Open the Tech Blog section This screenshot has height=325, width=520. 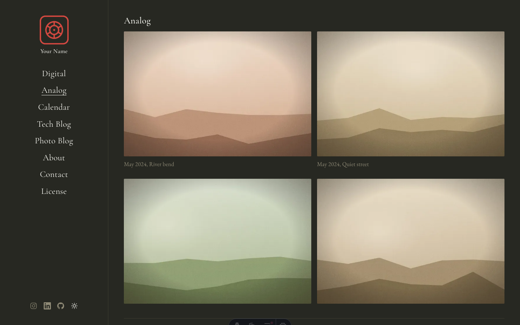pyautogui.click(x=54, y=124)
